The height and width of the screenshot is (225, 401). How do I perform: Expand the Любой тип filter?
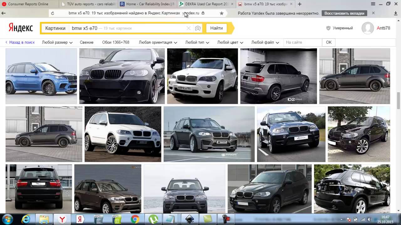click(x=197, y=42)
